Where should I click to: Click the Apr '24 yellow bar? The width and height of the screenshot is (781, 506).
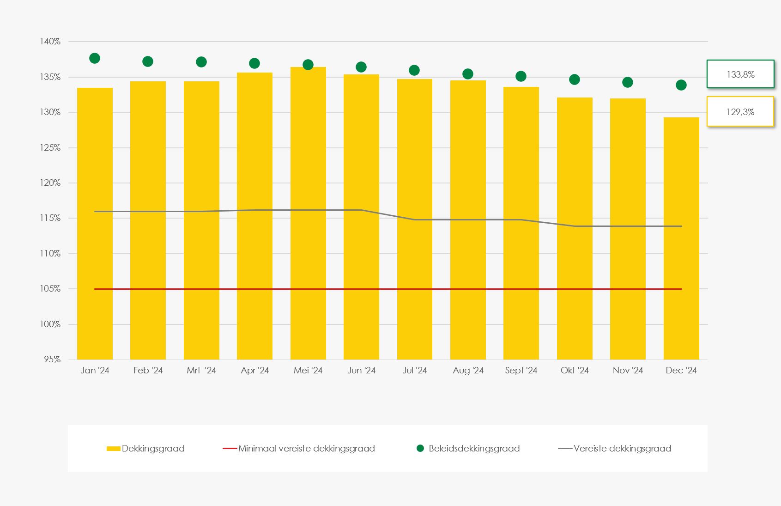coord(254,216)
